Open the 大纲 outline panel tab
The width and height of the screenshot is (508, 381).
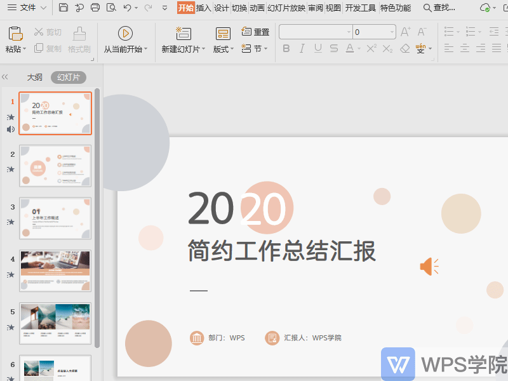(x=34, y=76)
